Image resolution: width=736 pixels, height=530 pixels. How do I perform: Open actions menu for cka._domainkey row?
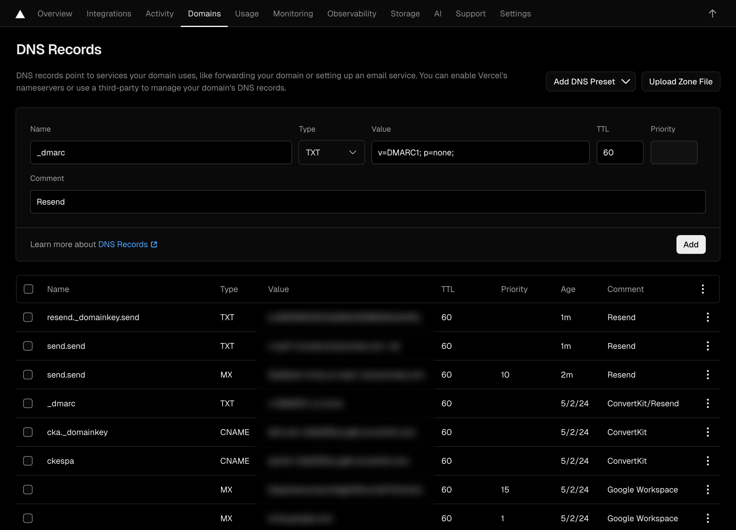[708, 432]
